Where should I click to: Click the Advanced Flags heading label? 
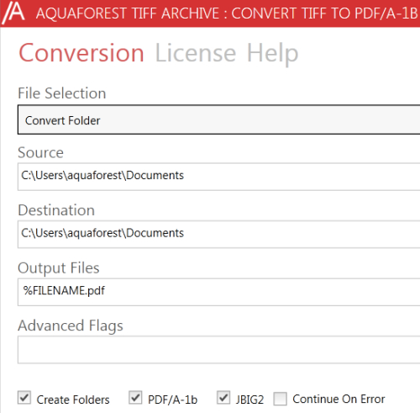(x=71, y=326)
